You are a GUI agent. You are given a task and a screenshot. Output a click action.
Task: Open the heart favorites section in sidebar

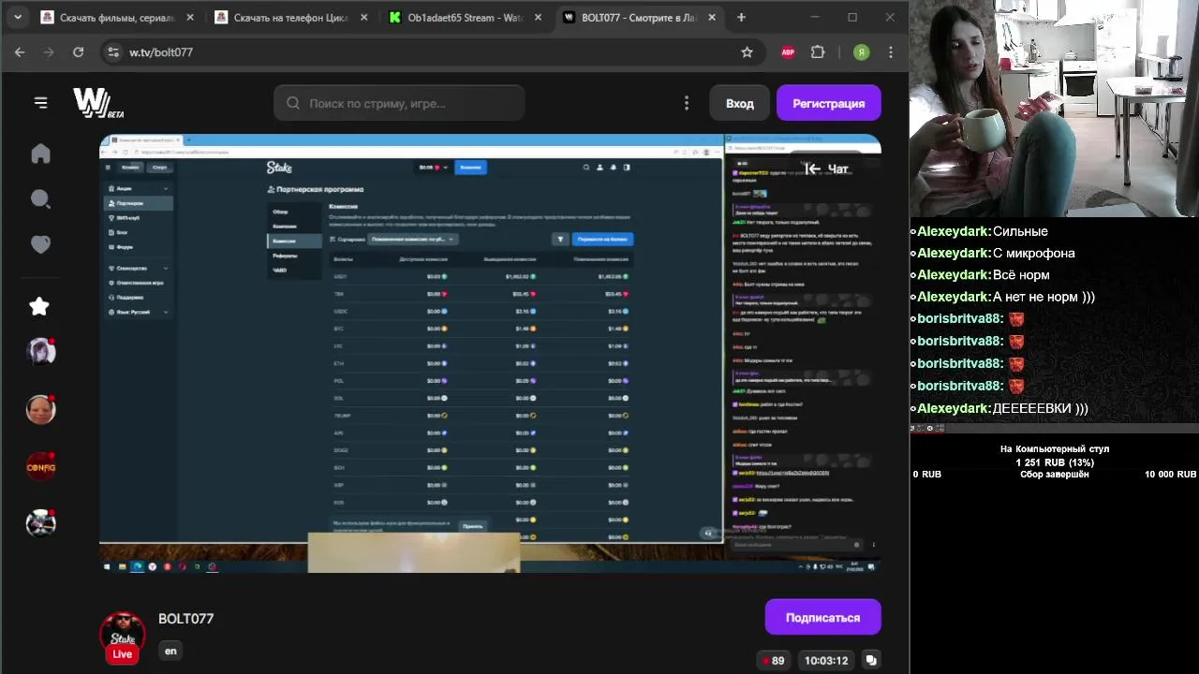point(40,244)
